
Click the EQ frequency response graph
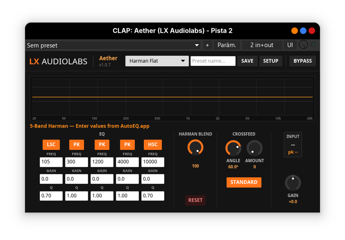click(x=172, y=99)
